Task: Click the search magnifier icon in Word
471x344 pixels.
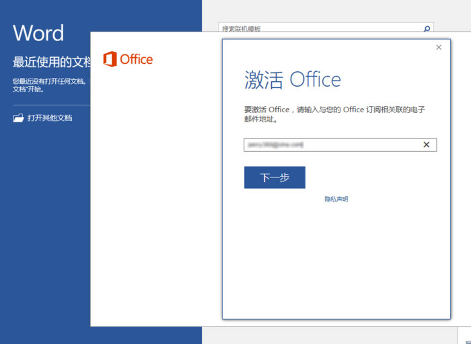Action: coord(427,29)
